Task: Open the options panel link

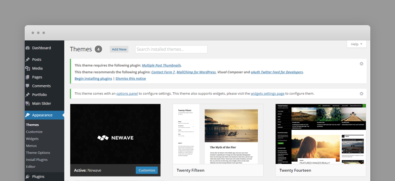Action: coord(127,94)
